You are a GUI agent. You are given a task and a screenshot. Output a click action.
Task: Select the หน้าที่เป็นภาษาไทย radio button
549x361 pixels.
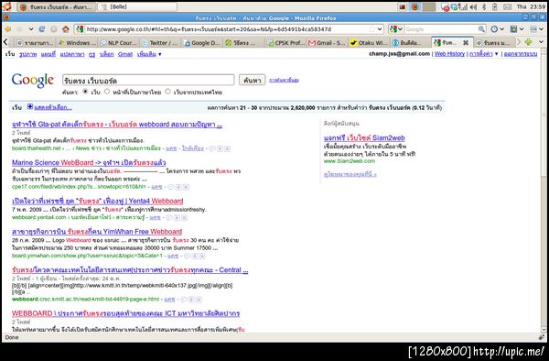point(107,91)
